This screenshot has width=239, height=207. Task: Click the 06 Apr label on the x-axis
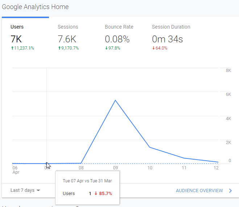tap(15, 170)
